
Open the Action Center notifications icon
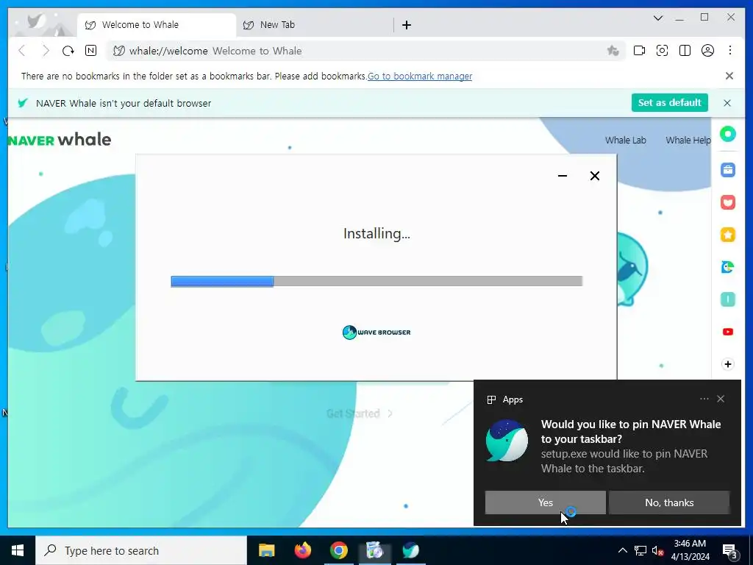point(730,550)
